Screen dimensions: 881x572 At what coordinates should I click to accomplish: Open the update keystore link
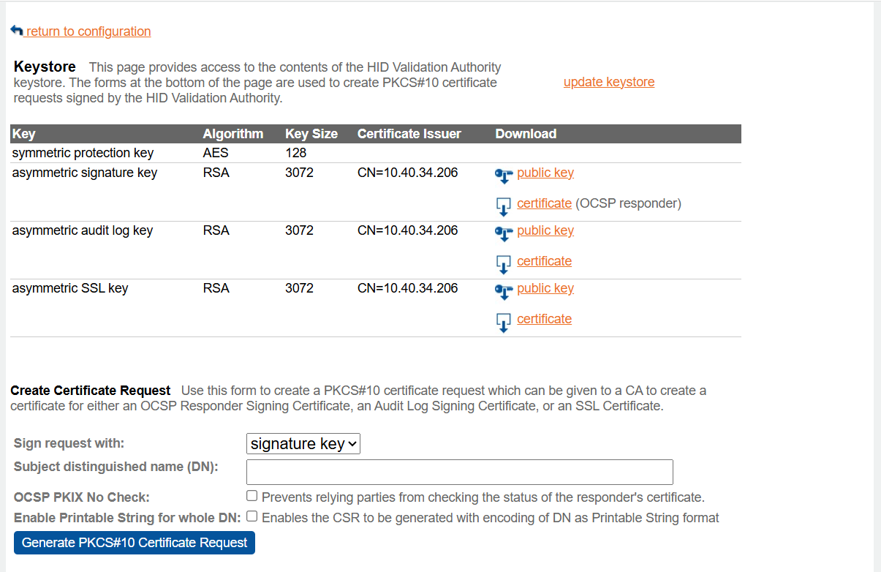[609, 82]
